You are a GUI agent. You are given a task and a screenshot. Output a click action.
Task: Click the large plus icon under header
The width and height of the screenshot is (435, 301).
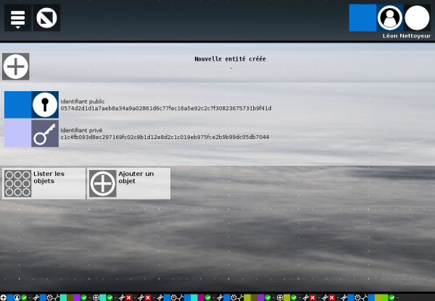15,67
